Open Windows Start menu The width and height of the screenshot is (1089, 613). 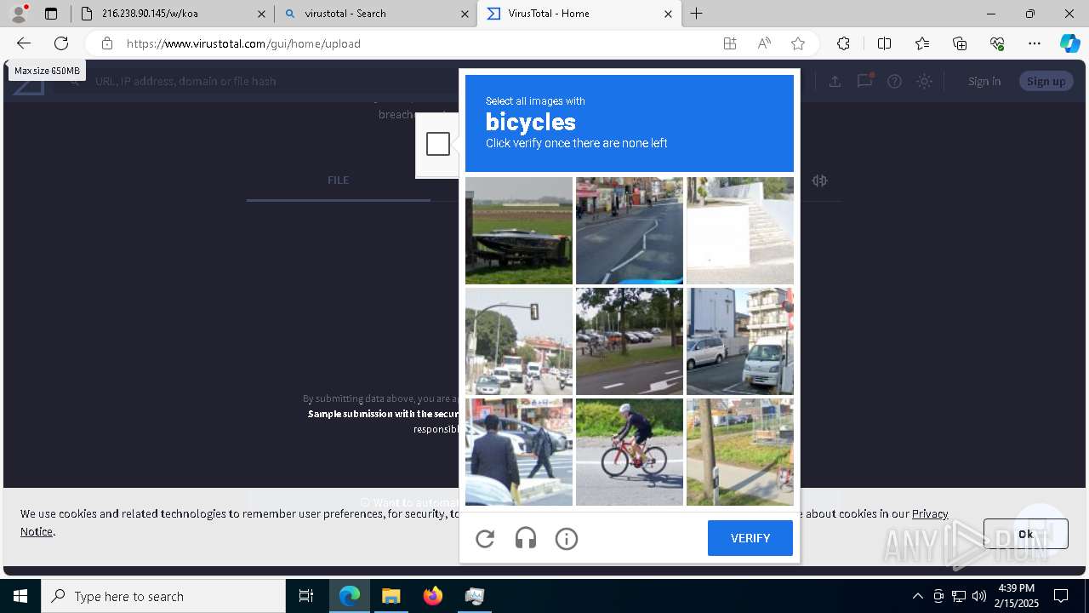tap(20, 596)
